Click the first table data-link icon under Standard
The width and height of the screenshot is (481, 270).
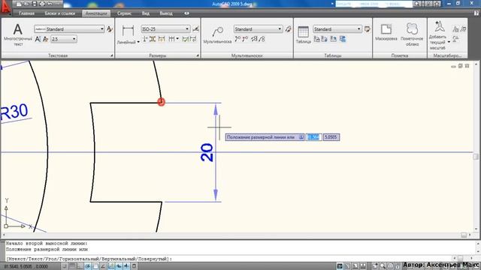tap(317, 39)
